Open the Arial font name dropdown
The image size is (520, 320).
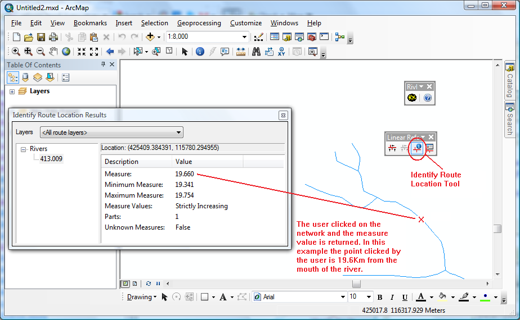pyautogui.click(x=343, y=297)
